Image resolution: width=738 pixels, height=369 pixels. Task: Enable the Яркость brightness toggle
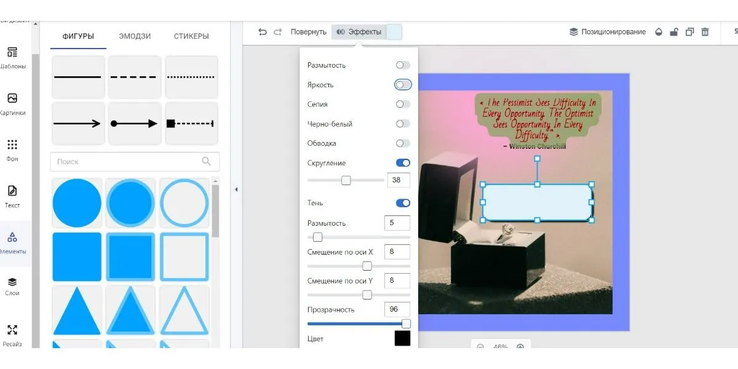tap(403, 85)
